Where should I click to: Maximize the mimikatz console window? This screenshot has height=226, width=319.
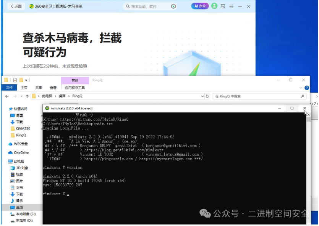292,108
